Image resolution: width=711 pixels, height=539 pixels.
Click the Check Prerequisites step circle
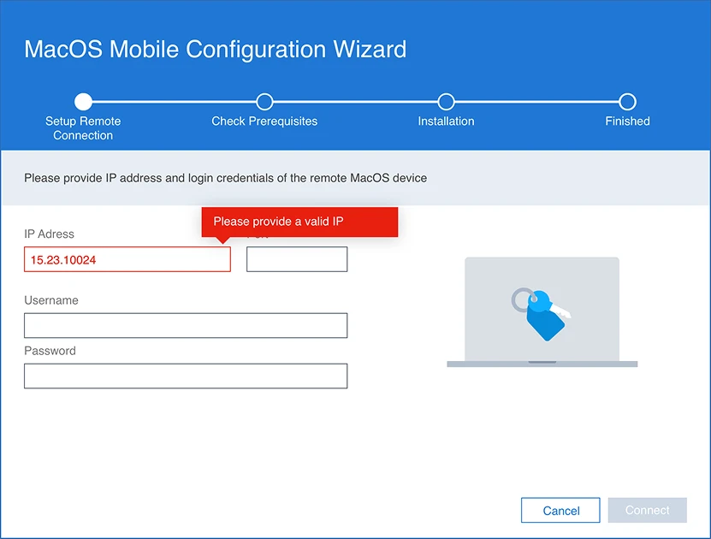pos(264,102)
